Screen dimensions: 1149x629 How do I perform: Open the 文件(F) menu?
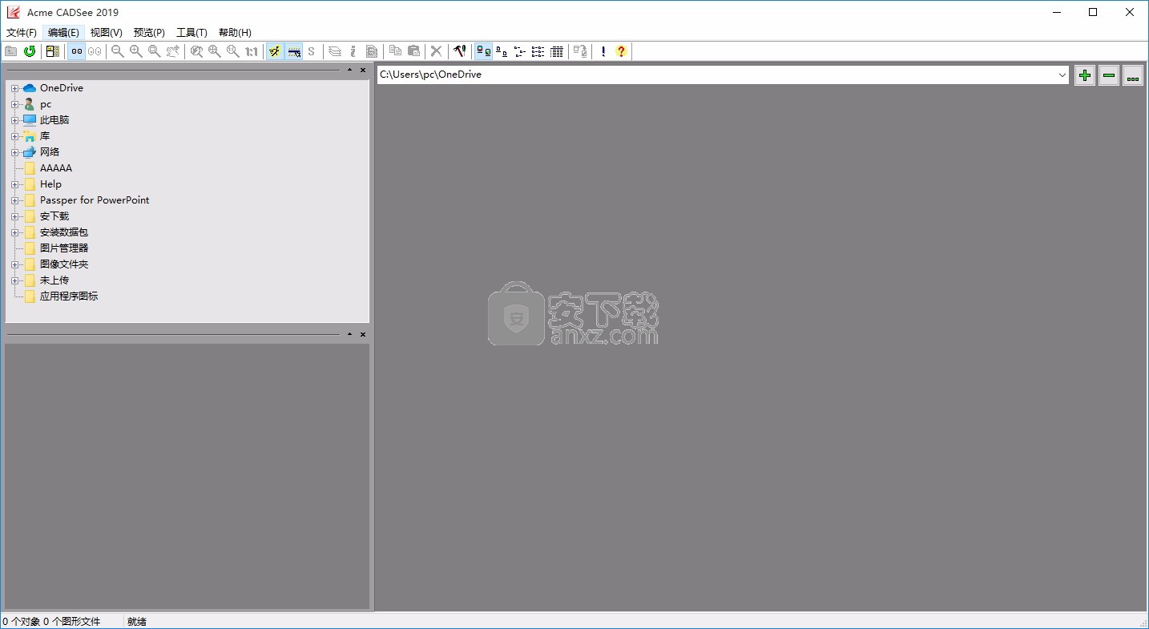coord(22,33)
